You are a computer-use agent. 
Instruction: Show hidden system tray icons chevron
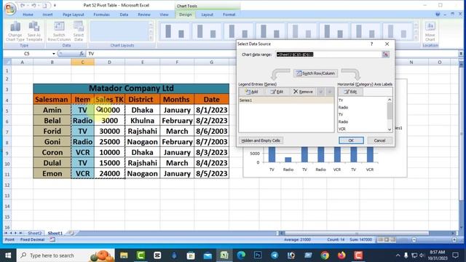pyautogui.click(x=398, y=255)
